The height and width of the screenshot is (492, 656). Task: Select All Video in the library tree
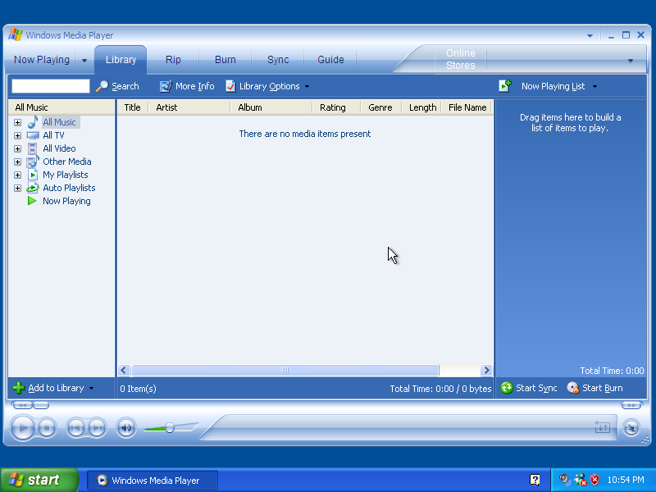[59, 148]
